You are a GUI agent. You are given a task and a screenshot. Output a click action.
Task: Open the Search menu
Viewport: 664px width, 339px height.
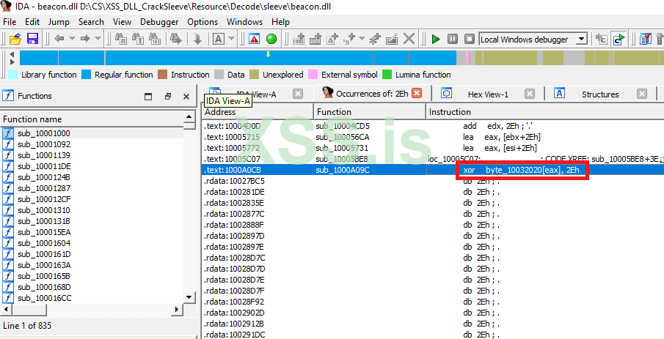(x=91, y=21)
